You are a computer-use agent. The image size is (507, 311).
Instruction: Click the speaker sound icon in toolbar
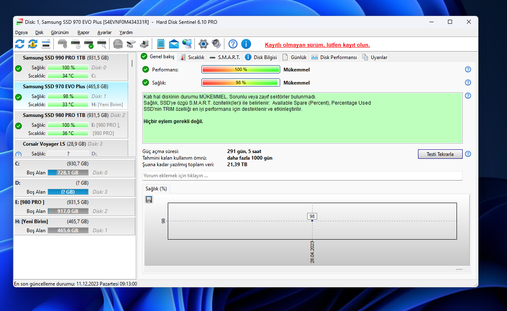pyautogui.click(x=216, y=44)
